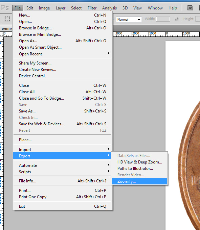Click the ruler origin corner box
200x230 pixels.
pos(2,34)
